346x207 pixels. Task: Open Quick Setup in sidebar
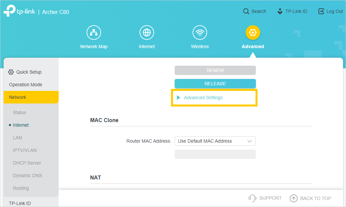click(x=29, y=72)
